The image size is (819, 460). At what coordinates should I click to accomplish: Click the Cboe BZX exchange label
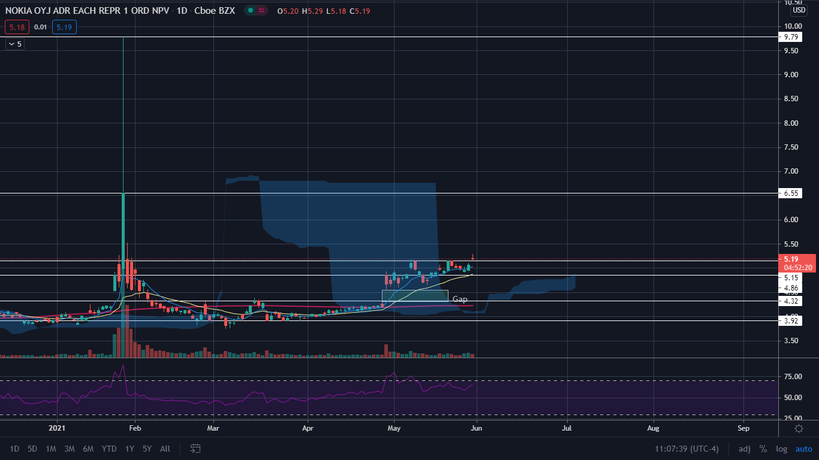pos(216,10)
